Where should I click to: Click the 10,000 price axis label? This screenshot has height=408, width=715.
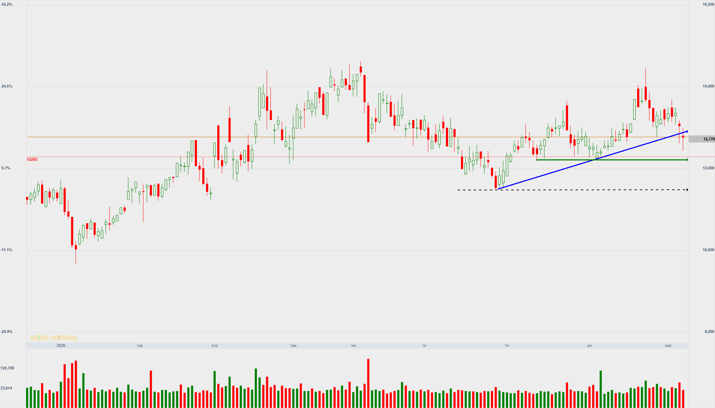click(708, 250)
